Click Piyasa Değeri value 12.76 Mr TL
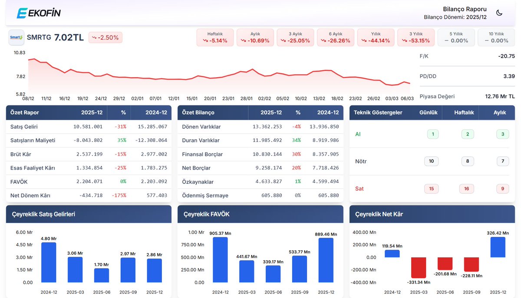This screenshot has width=521, height=298. click(x=500, y=96)
